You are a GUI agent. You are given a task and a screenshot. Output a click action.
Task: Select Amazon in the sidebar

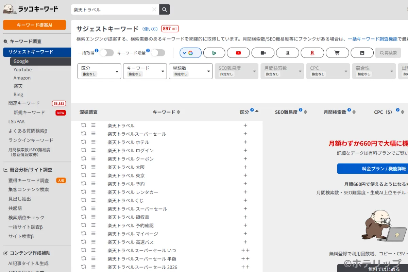[x=22, y=78]
